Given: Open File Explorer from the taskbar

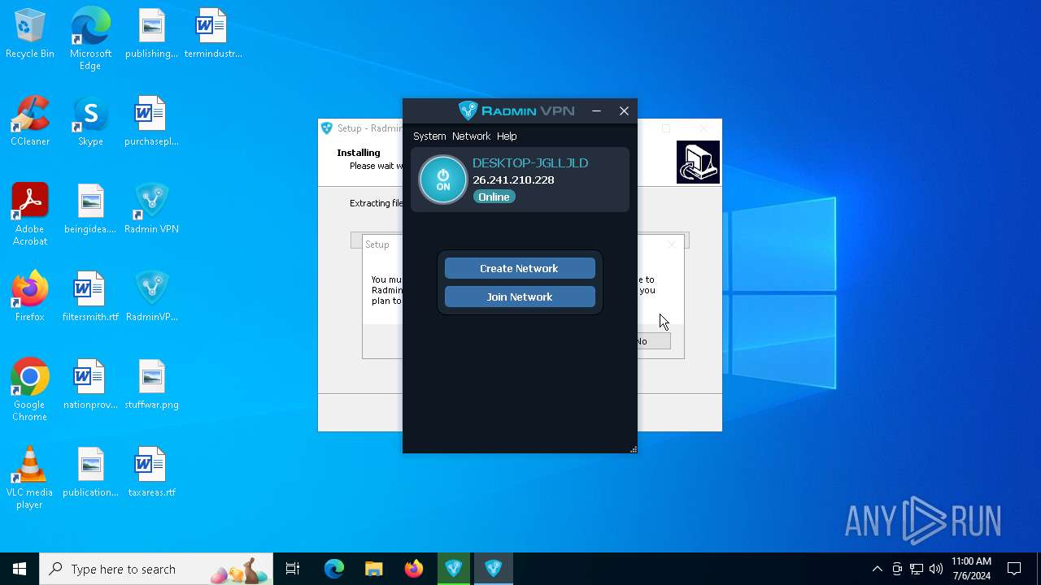Looking at the screenshot, I should pyautogui.click(x=373, y=569).
